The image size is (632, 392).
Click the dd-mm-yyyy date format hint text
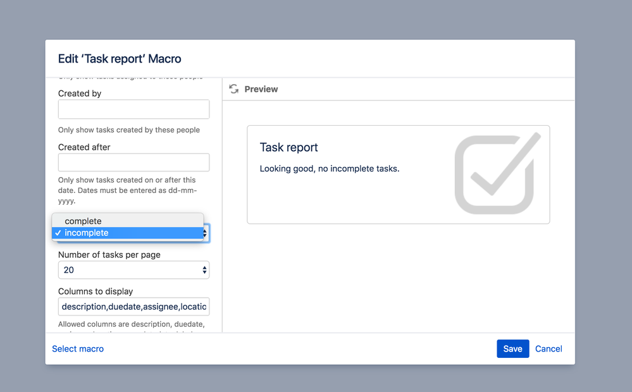127,190
